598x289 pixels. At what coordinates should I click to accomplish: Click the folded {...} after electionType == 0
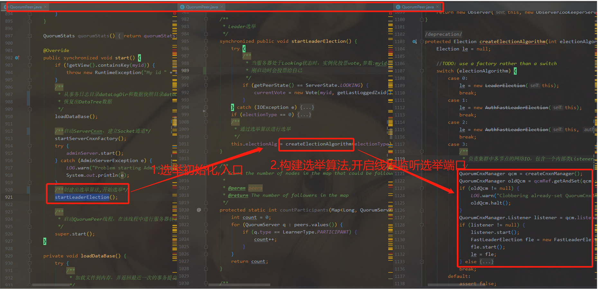pyautogui.click(x=304, y=115)
